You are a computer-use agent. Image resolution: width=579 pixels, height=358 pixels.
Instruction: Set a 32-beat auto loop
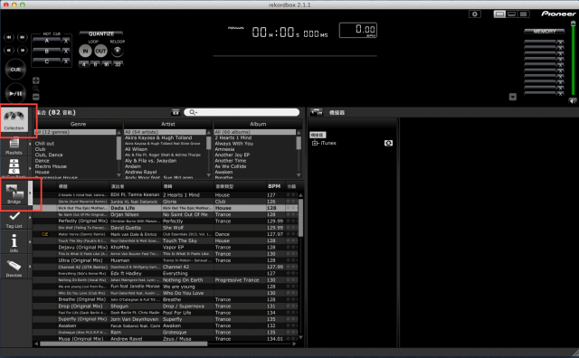118,64
